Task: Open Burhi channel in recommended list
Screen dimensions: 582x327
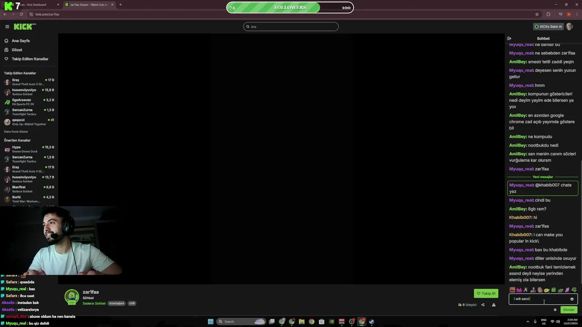Action: (29, 199)
